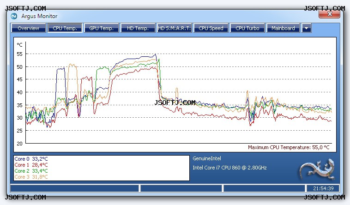Click the 20 value on temperature axis
This screenshot has height=205, width=350.
click(x=20, y=144)
